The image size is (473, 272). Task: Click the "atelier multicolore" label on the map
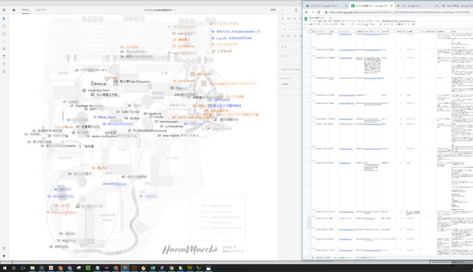(x=104, y=136)
